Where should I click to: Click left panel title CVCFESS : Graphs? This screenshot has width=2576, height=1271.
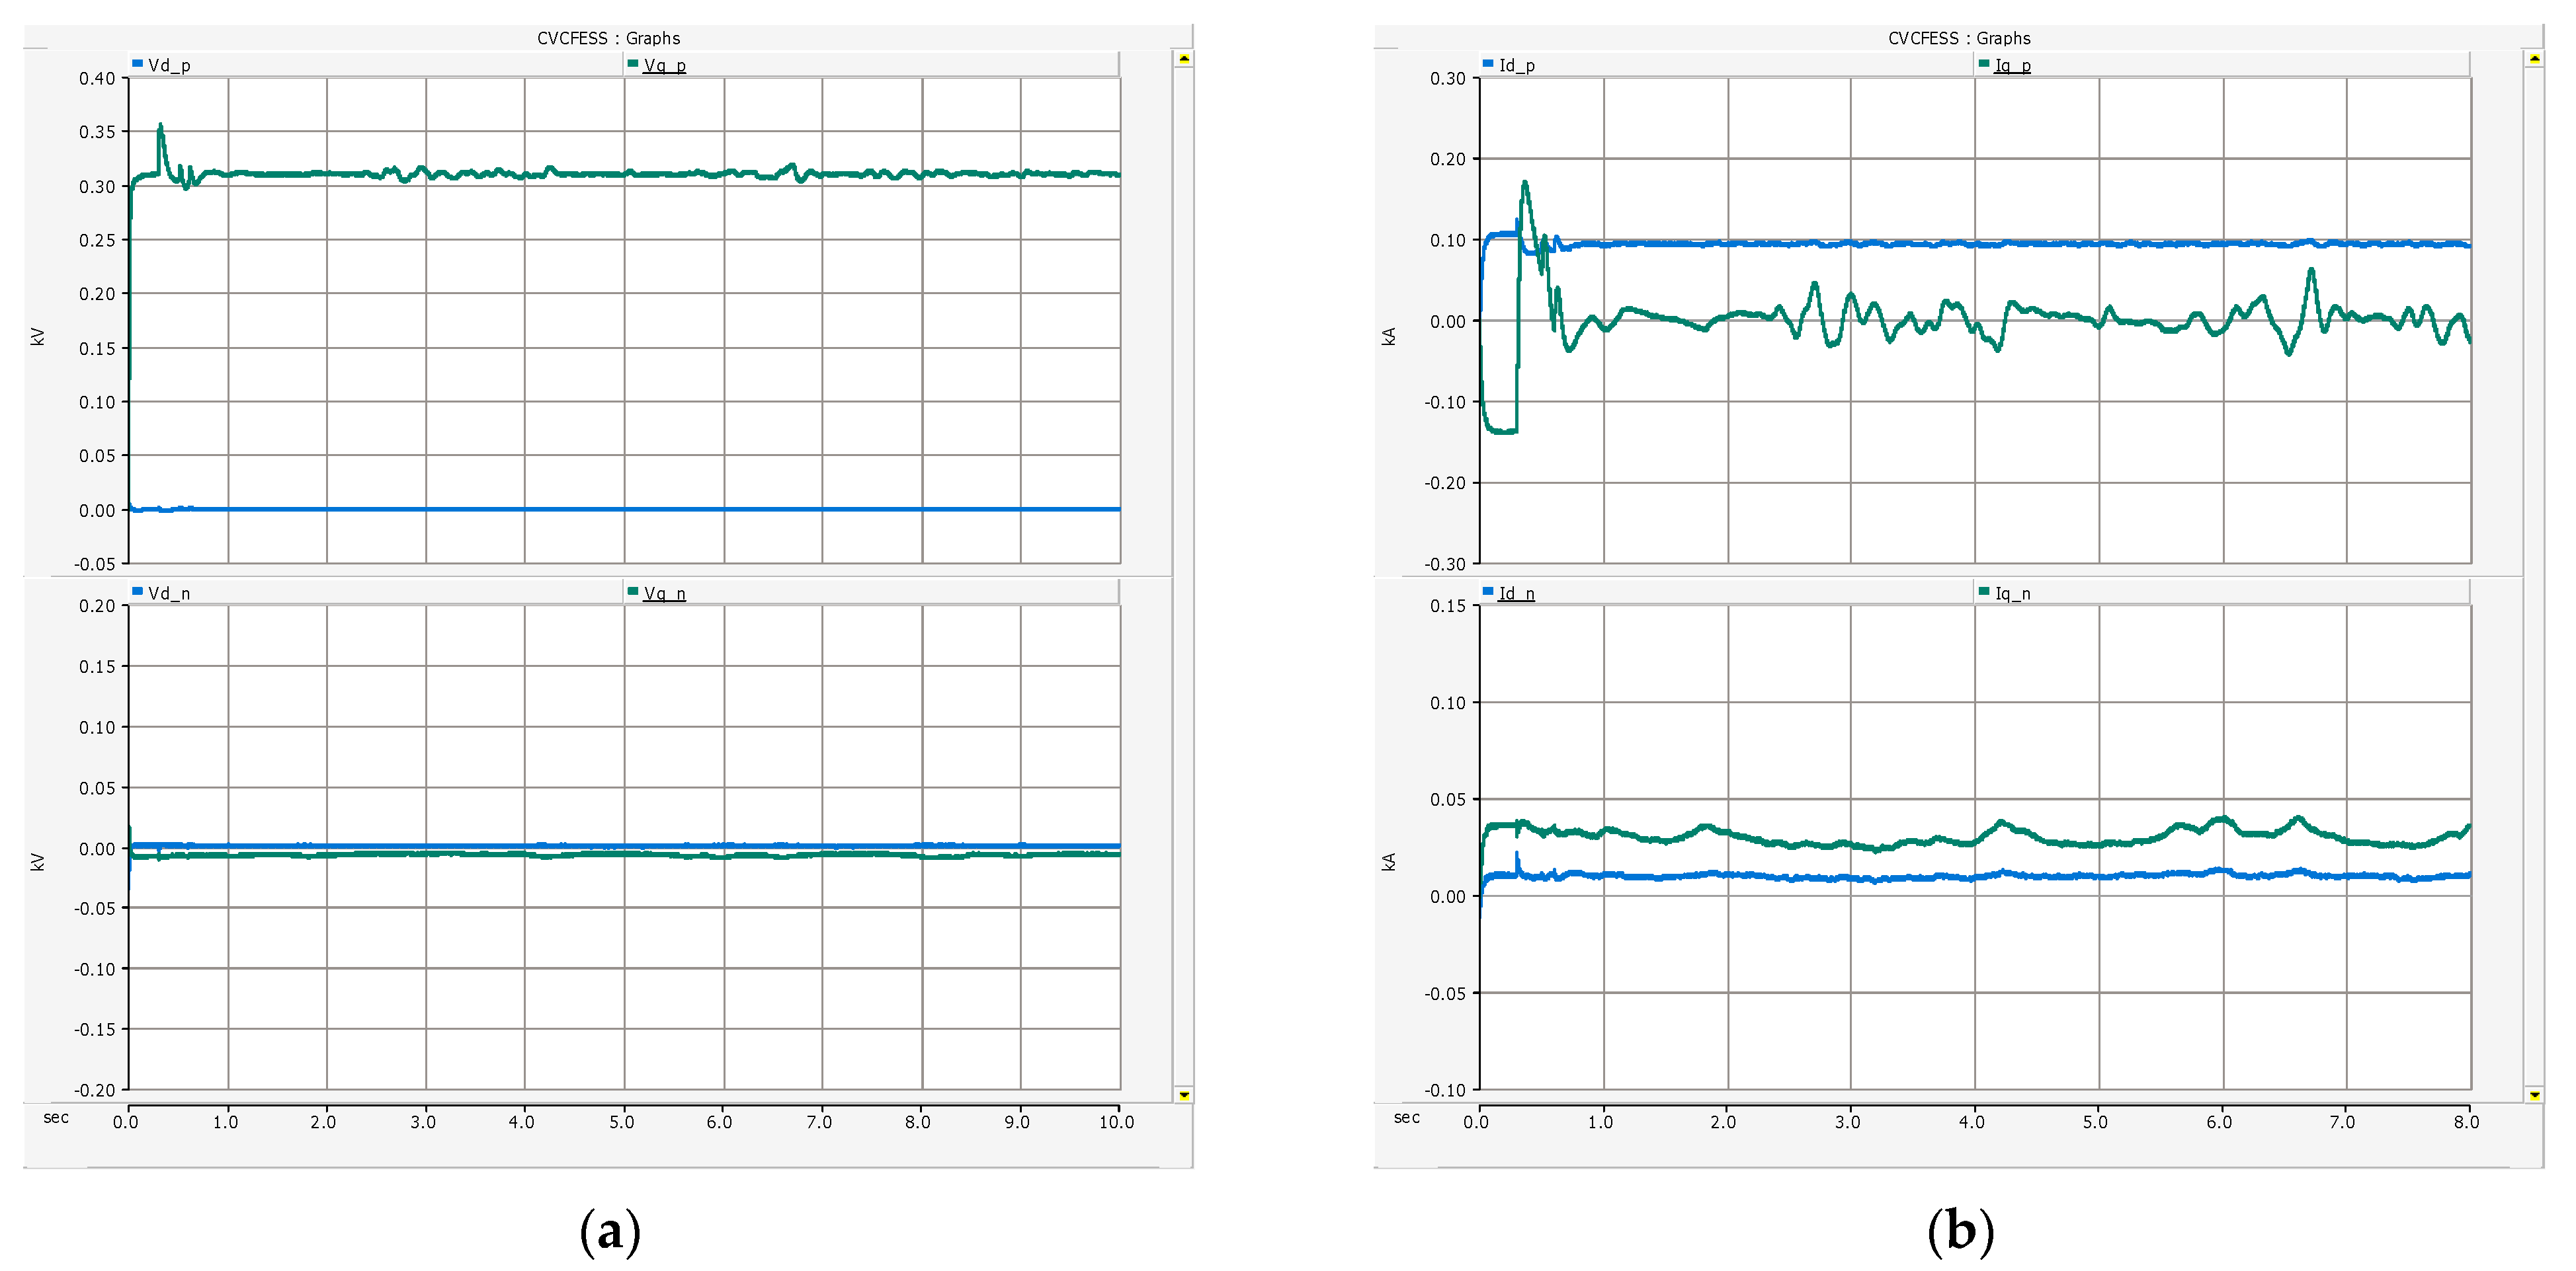(x=608, y=38)
